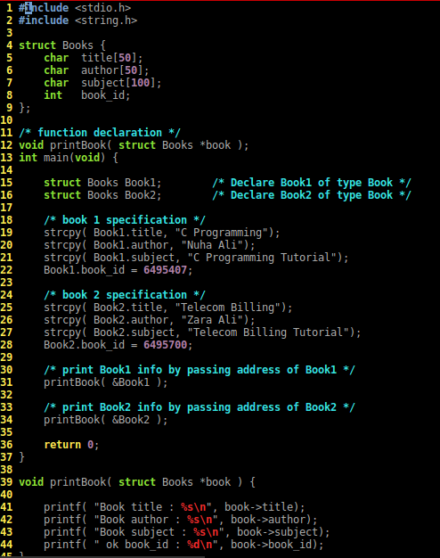Click "printBook( &Book2 );" call
This screenshot has height=558, width=440.
pos(106,420)
